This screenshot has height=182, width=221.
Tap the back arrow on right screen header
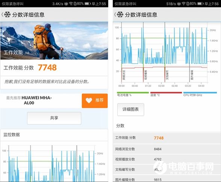[115, 15]
